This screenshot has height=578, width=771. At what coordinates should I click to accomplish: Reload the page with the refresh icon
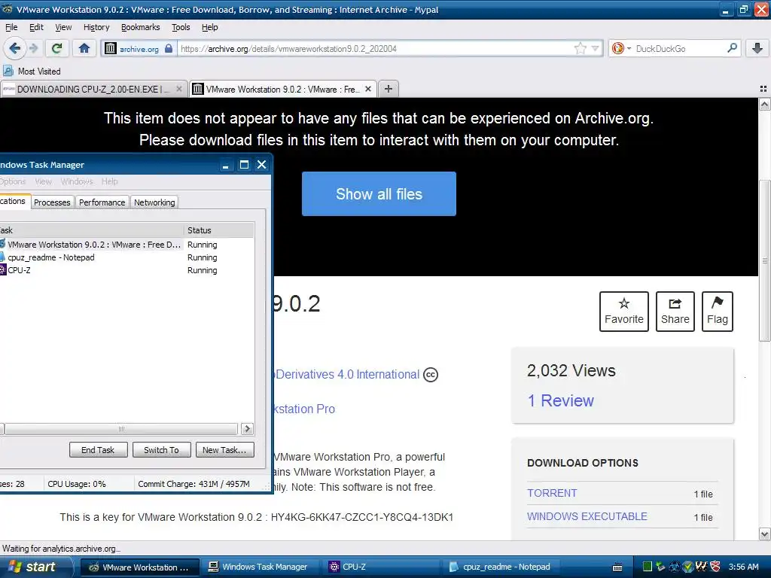click(x=57, y=48)
